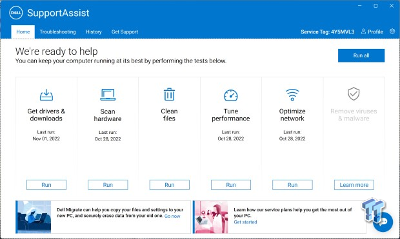This screenshot has width=400, height=239.
Task: Run the Get drivers & downloads task
Action: tap(46, 185)
